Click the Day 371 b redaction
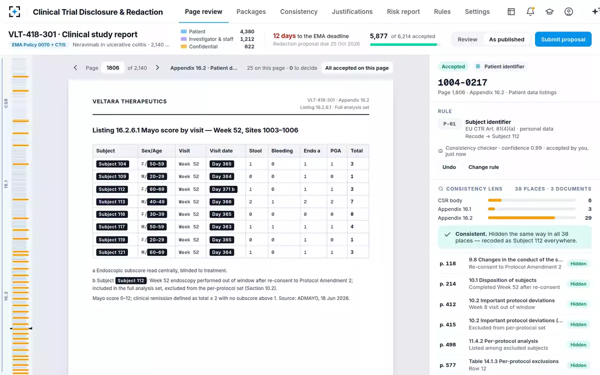Viewport: 600px width, 375px height. (223, 189)
